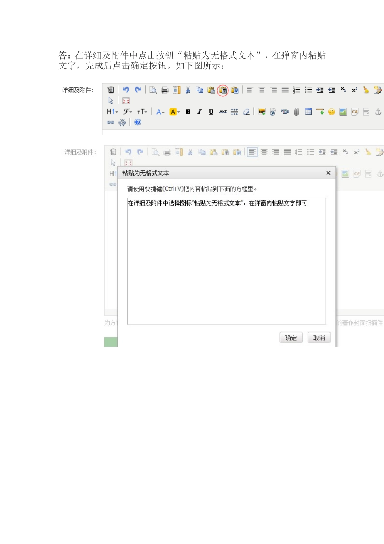This screenshot has height=544, width=384.
Task: Toggle bulleted list in the undimmed toolbar
Action: [308, 90]
